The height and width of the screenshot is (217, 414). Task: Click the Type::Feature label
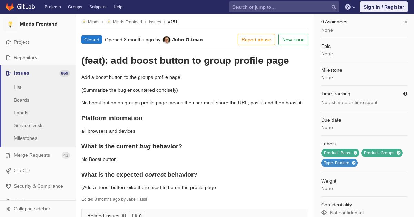tap(336, 163)
